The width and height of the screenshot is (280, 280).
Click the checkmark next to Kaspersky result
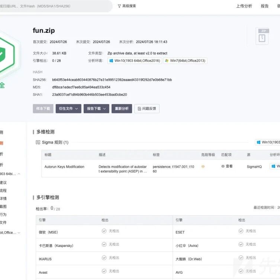[x=104, y=244]
